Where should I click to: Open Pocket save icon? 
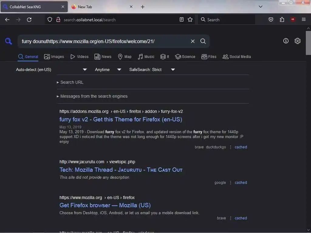point(271,19)
